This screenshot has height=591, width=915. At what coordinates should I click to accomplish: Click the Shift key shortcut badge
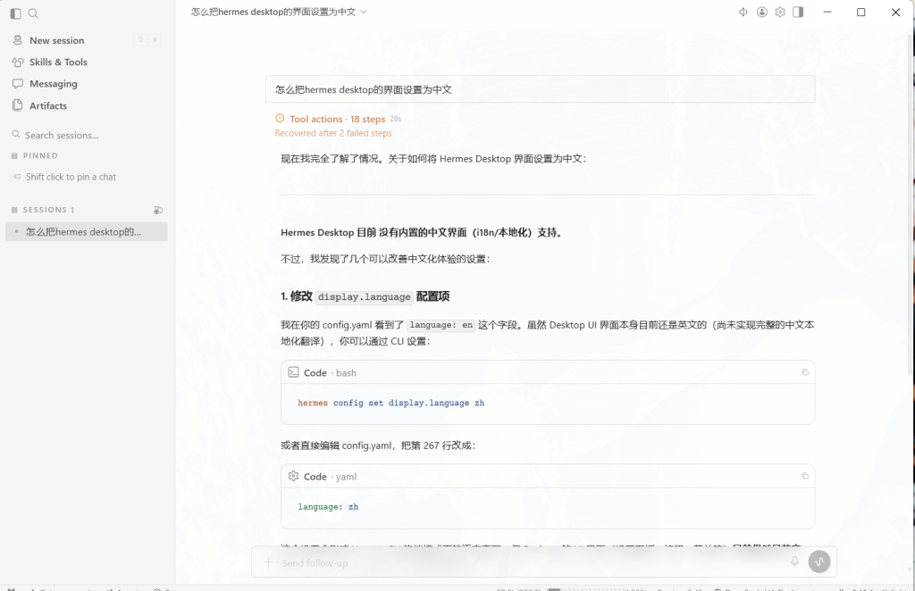pos(140,39)
